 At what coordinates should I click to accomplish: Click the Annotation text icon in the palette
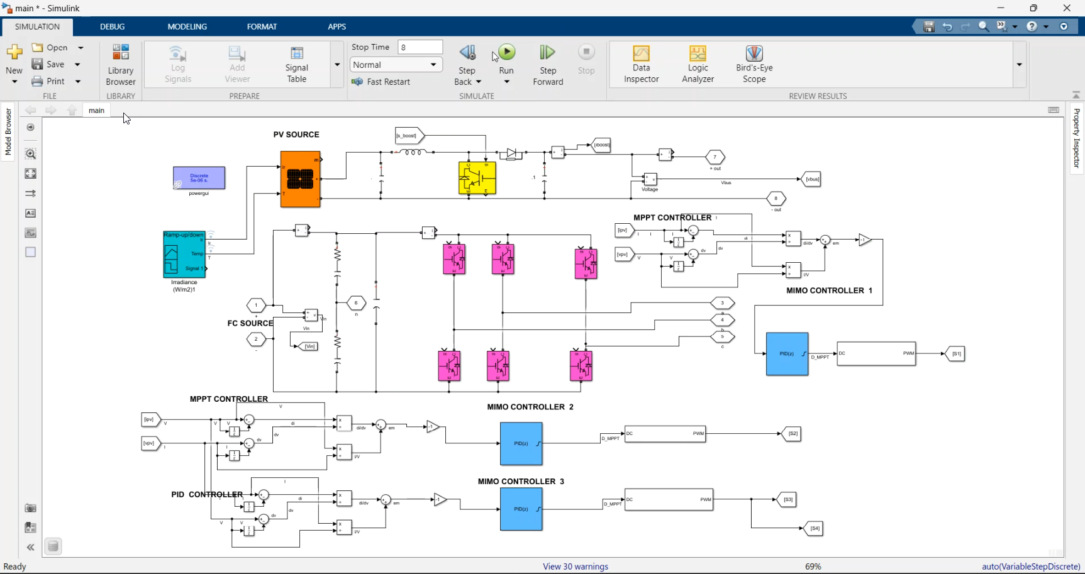pyautogui.click(x=30, y=213)
